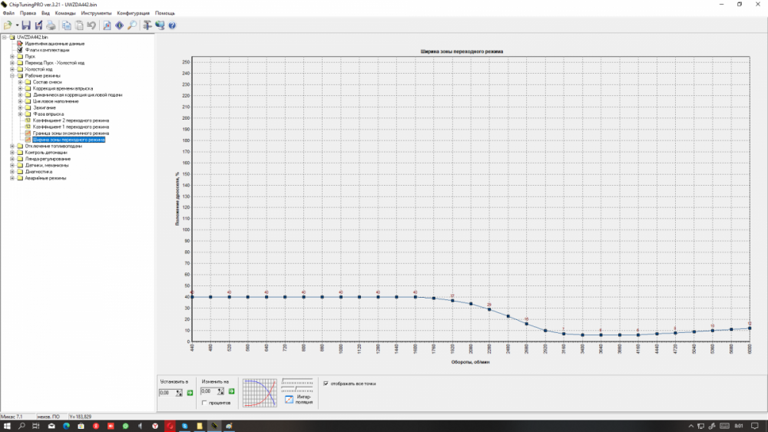
Task: Open the 'Инструменты' menu
Action: coord(97,13)
